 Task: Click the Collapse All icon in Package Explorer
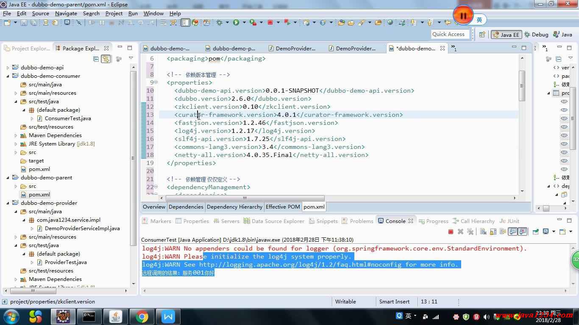96,59
